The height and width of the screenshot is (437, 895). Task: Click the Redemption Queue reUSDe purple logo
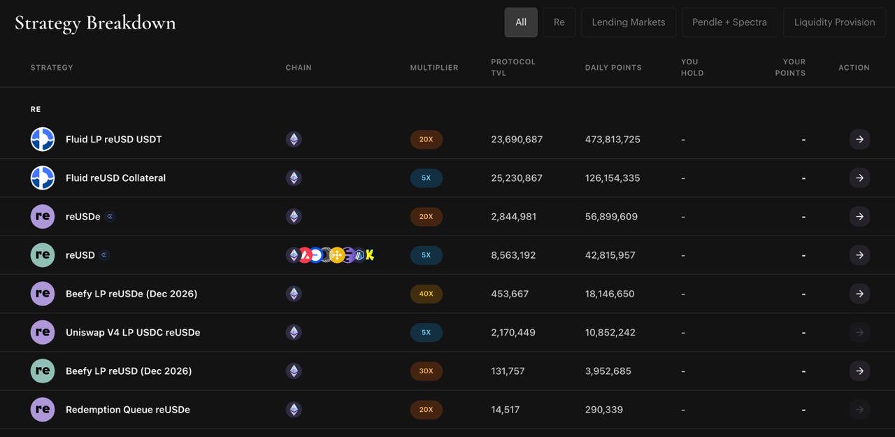coord(43,409)
